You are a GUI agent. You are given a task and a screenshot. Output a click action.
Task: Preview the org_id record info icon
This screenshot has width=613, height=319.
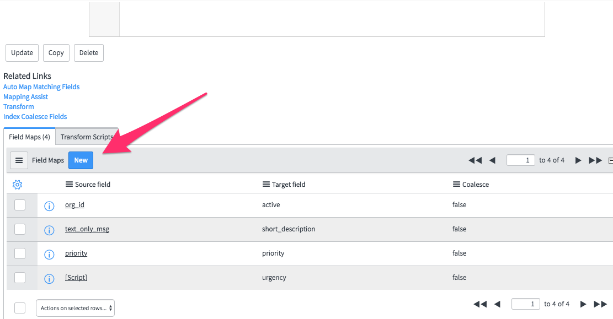click(49, 206)
